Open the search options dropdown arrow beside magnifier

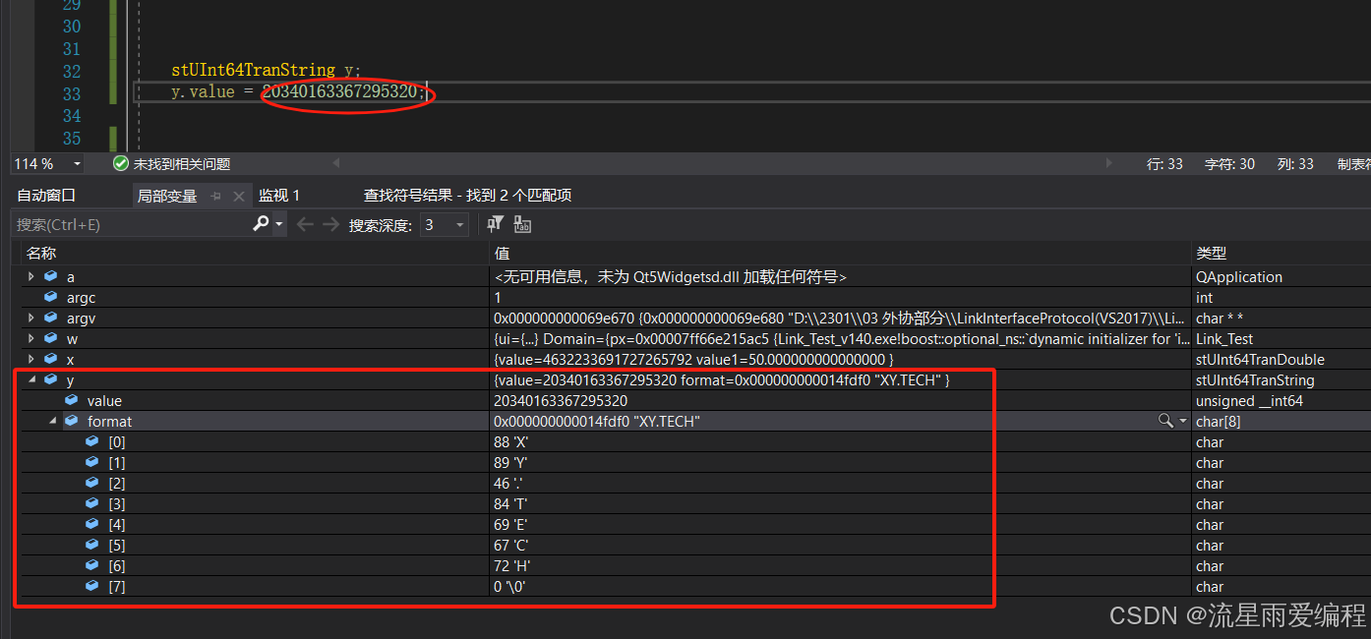(x=279, y=225)
